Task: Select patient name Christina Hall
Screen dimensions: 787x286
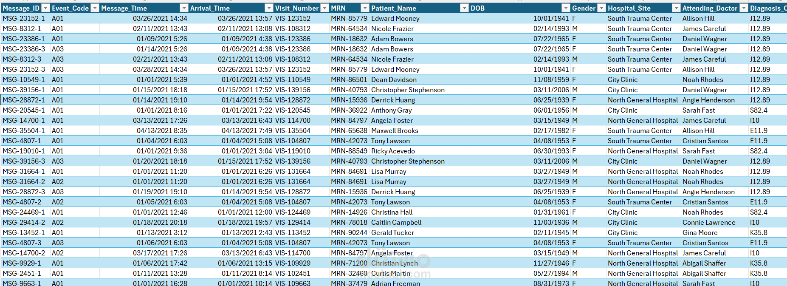Action: click(x=392, y=212)
